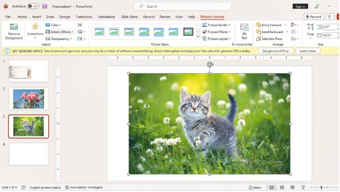Toggle the AutoSave switch
The width and height of the screenshot is (340, 192).
click(x=33, y=6)
